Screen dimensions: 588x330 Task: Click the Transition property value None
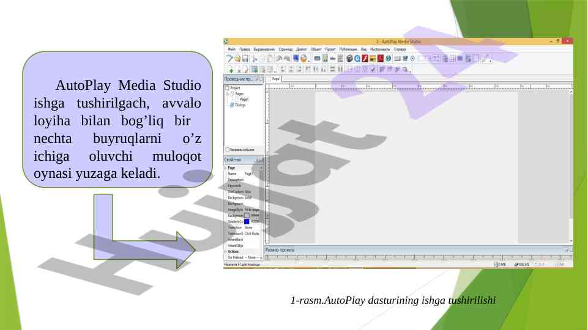click(x=248, y=228)
